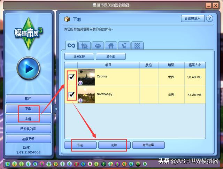The height and width of the screenshot is (169, 223).
Task: Select the Cronor world thumbnail
Action: click(86, 77)
